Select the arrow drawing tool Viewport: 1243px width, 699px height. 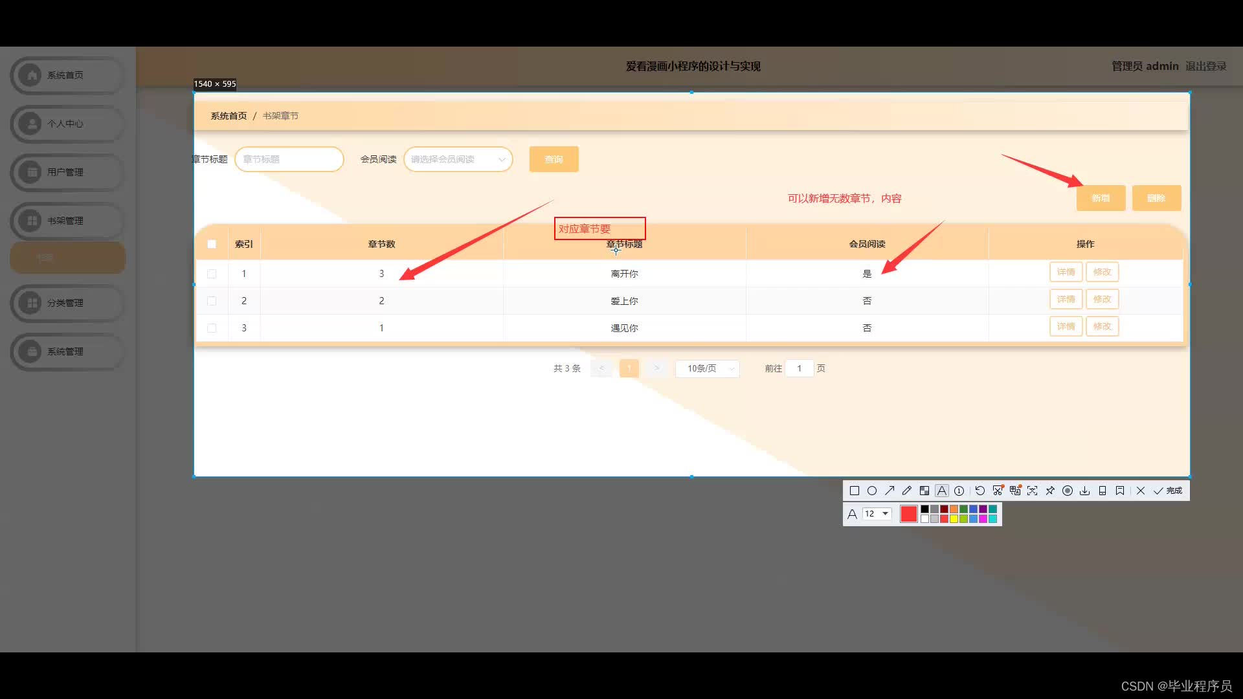click(890, 491)
